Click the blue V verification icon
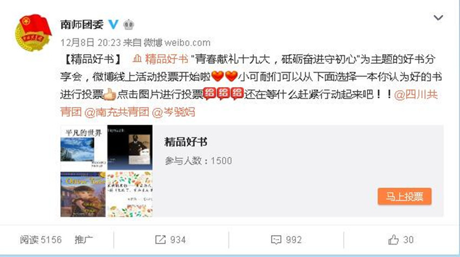460x257 pixels. point(114,24)
